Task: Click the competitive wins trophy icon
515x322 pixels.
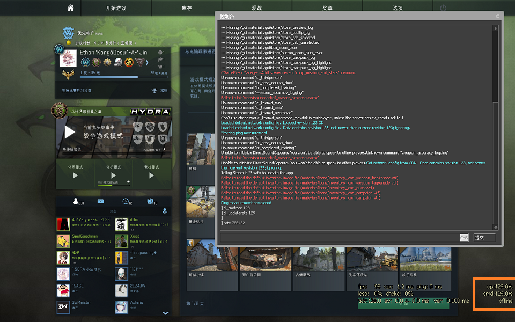Action: coord(154,91)
